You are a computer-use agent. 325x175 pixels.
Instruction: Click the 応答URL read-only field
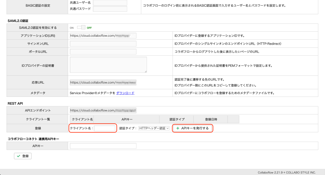(x=103, y=83)
